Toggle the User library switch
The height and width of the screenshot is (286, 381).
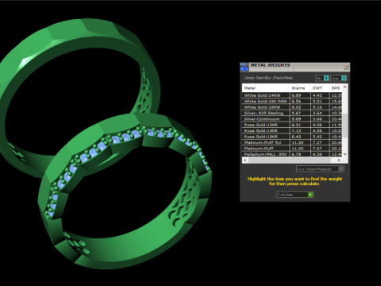click(x=339, y=78)
